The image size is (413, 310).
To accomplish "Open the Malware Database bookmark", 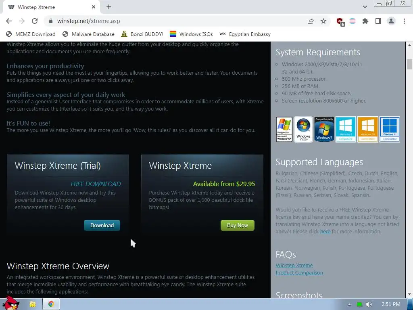I will tap(88, 34).
